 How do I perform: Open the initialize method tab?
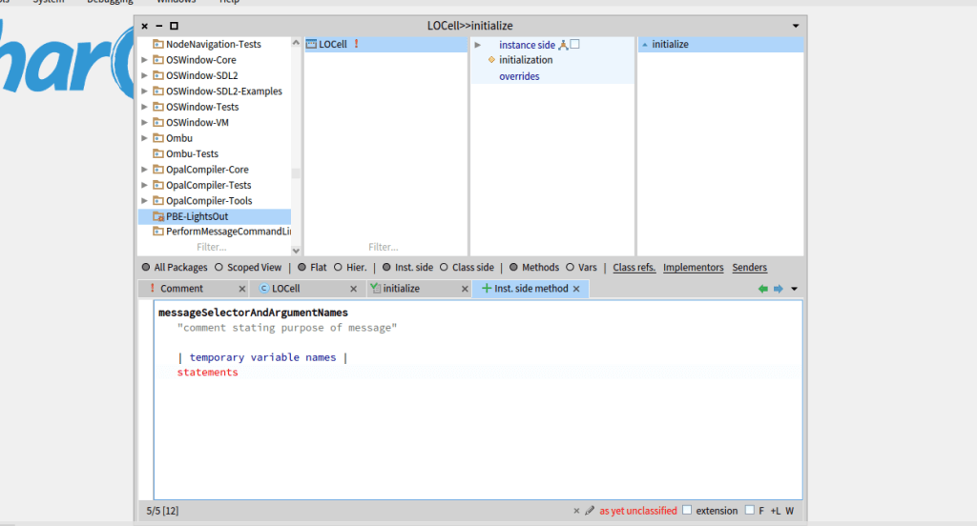click(401, 289)
